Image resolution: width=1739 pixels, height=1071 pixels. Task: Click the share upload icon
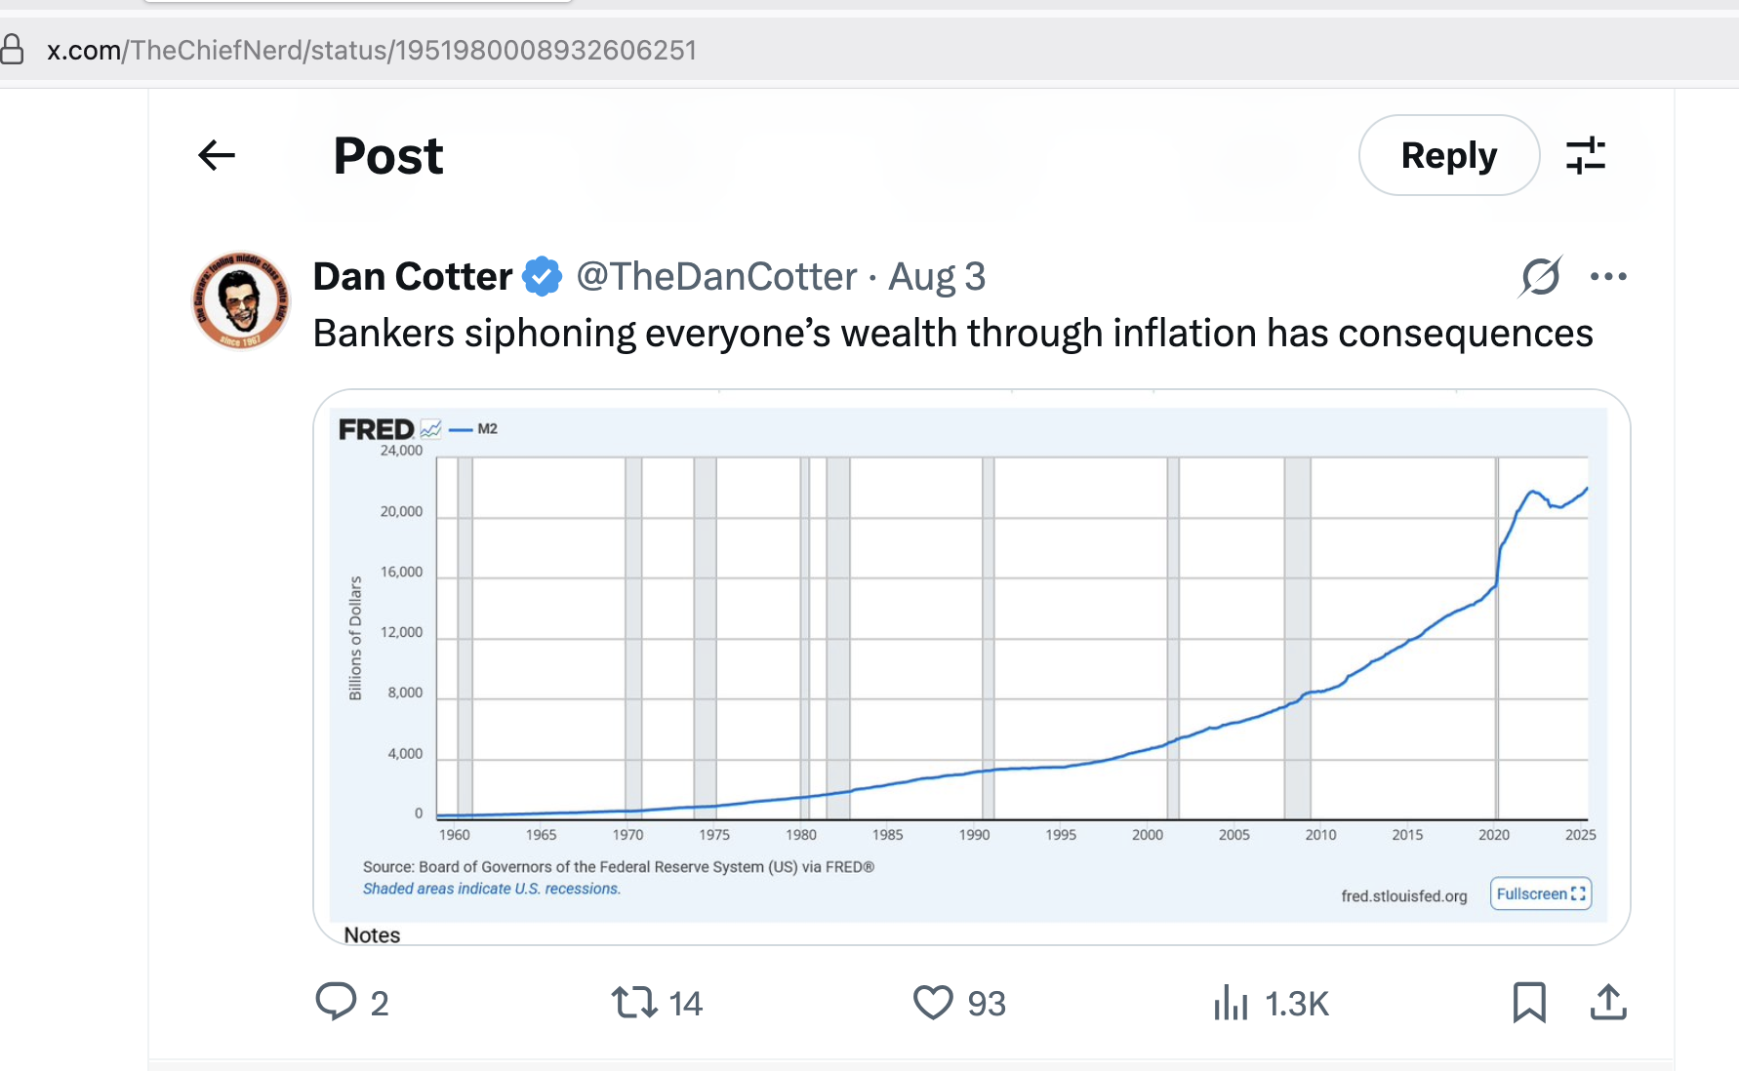tap(1608, 1002)
